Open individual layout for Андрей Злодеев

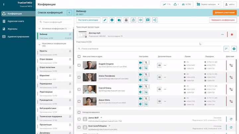click(159, 65)
